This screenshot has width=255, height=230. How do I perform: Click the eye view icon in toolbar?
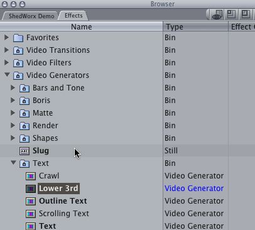tap(217, 14)
